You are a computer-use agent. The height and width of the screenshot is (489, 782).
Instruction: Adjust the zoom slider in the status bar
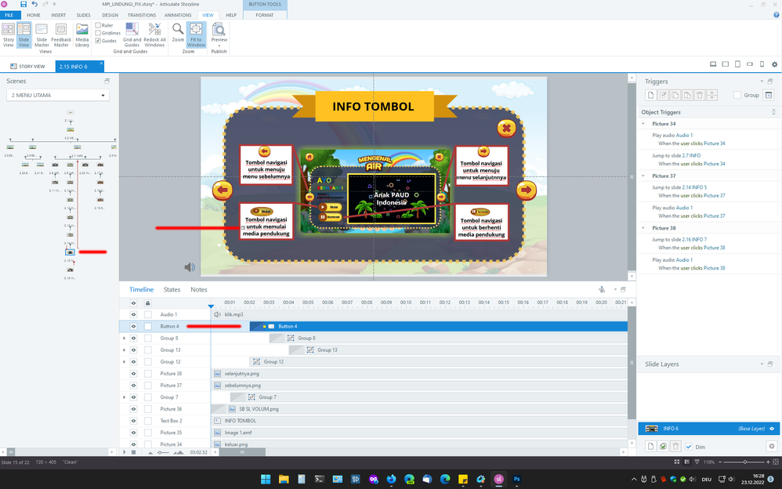click(745, 462)
